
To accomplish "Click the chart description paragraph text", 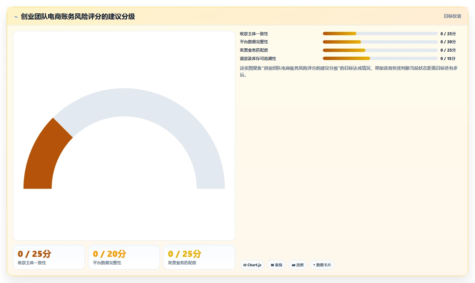I will coord(349,71).
